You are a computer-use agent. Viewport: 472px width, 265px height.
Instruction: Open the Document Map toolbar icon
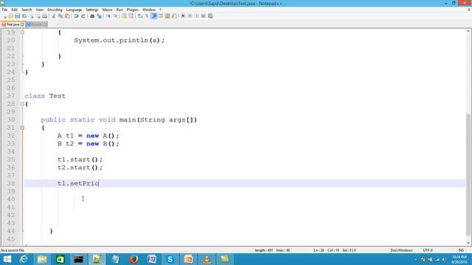coord(167,16)
